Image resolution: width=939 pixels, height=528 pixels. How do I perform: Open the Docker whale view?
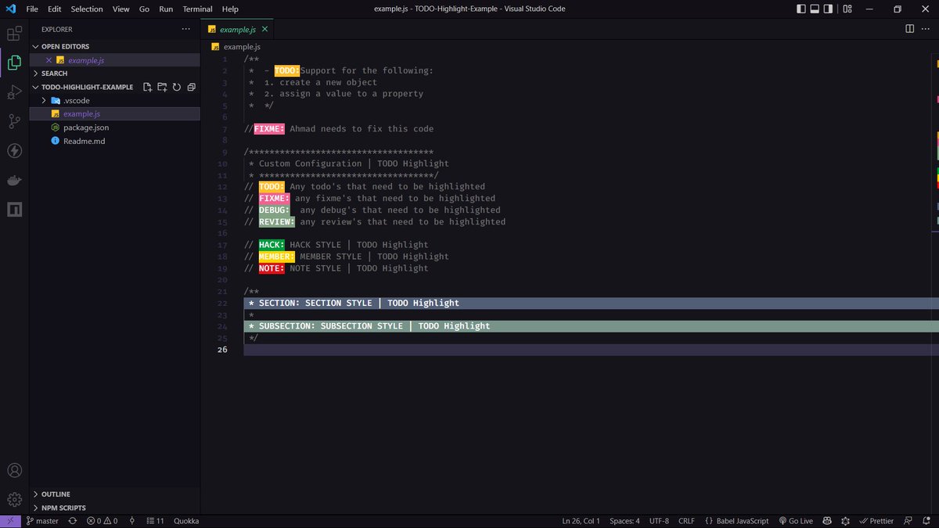pos(14,180)
